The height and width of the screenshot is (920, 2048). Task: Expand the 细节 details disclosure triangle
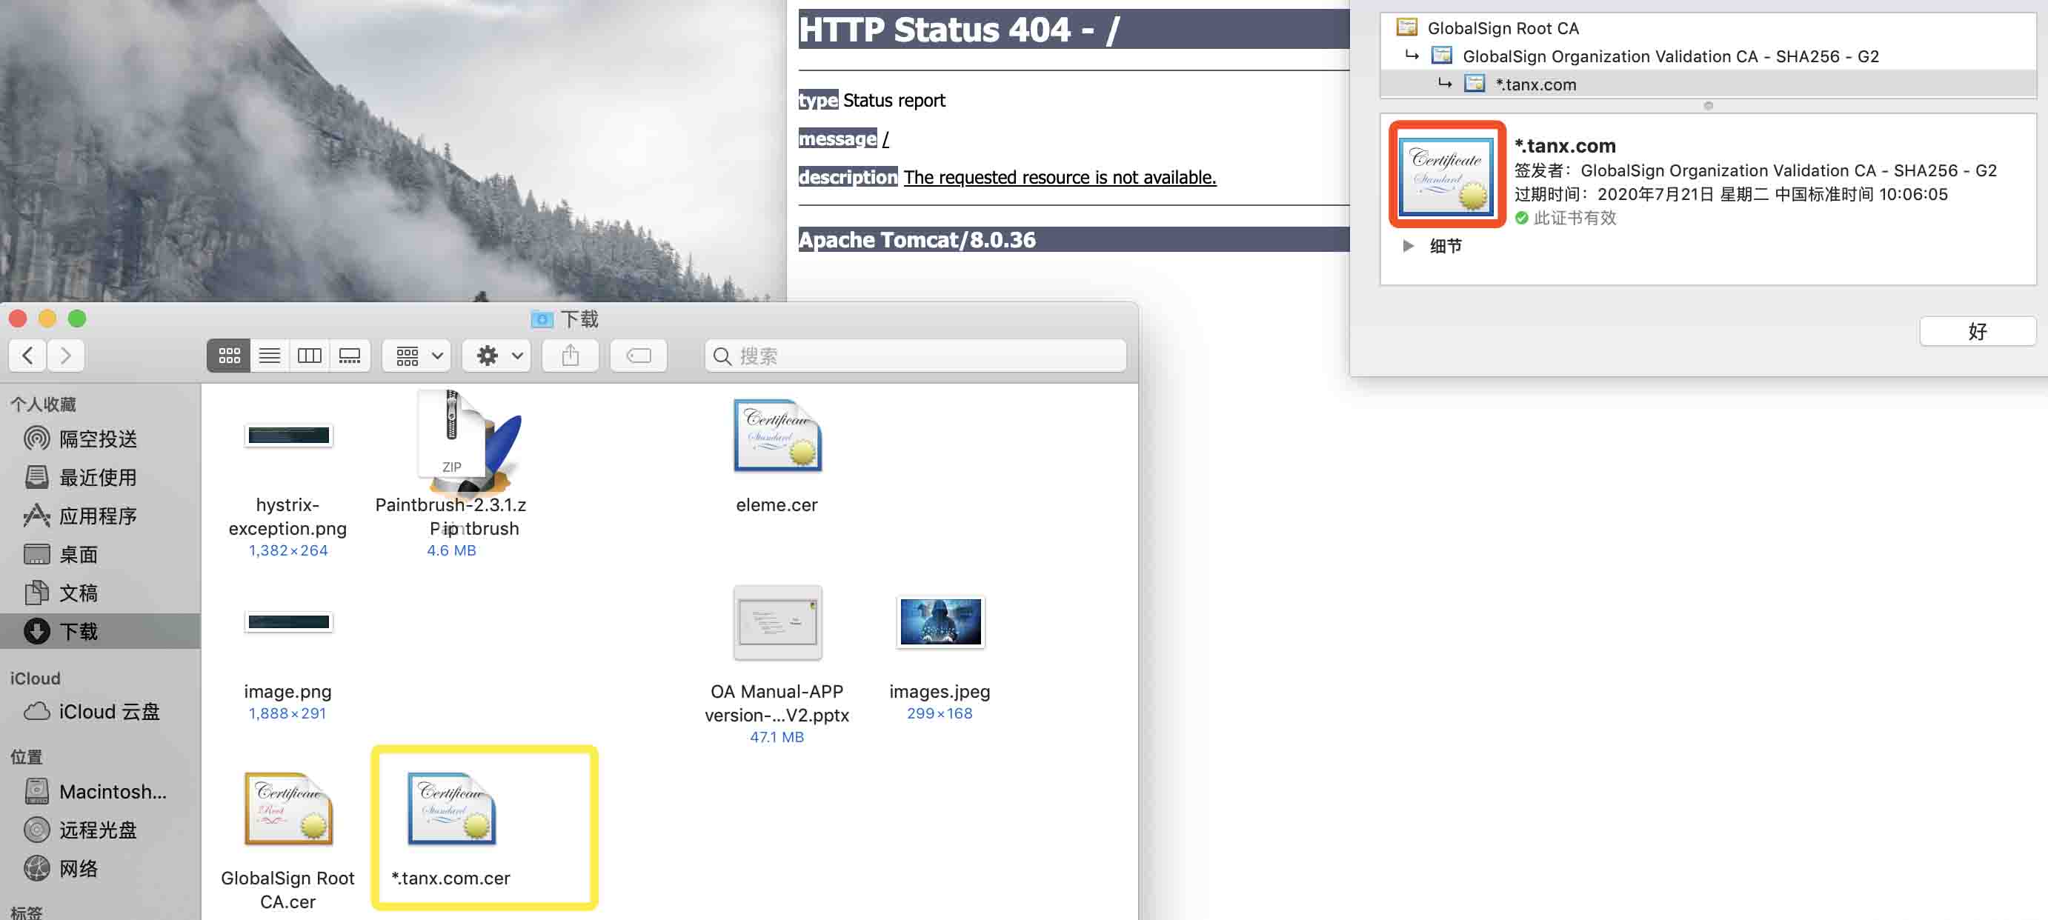coord(1408,245)
